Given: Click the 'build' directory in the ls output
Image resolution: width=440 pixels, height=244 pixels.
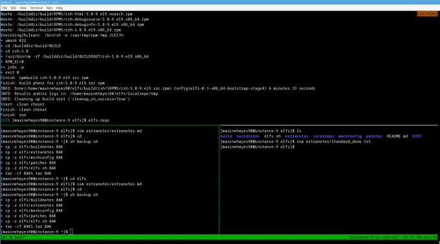Looking at the screenshot, I should point(226,136).
